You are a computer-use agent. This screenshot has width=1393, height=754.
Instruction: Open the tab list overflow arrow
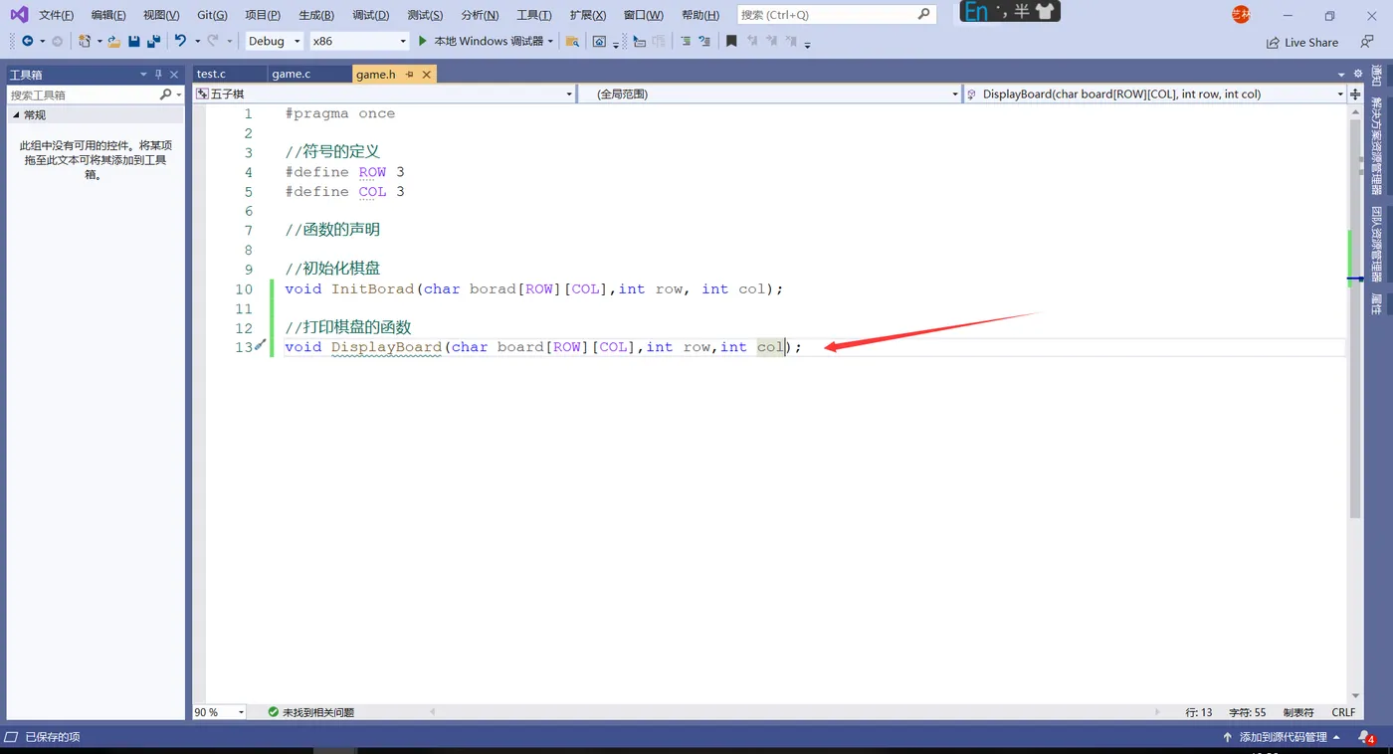coord(1341,75)
